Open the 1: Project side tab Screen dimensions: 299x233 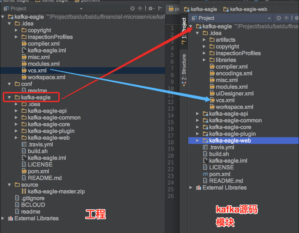click(x=184, y=31)
